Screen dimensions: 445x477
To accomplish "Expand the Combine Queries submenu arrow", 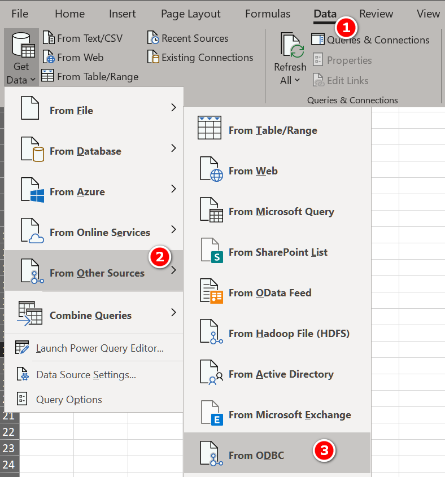I will coord(173,312).
